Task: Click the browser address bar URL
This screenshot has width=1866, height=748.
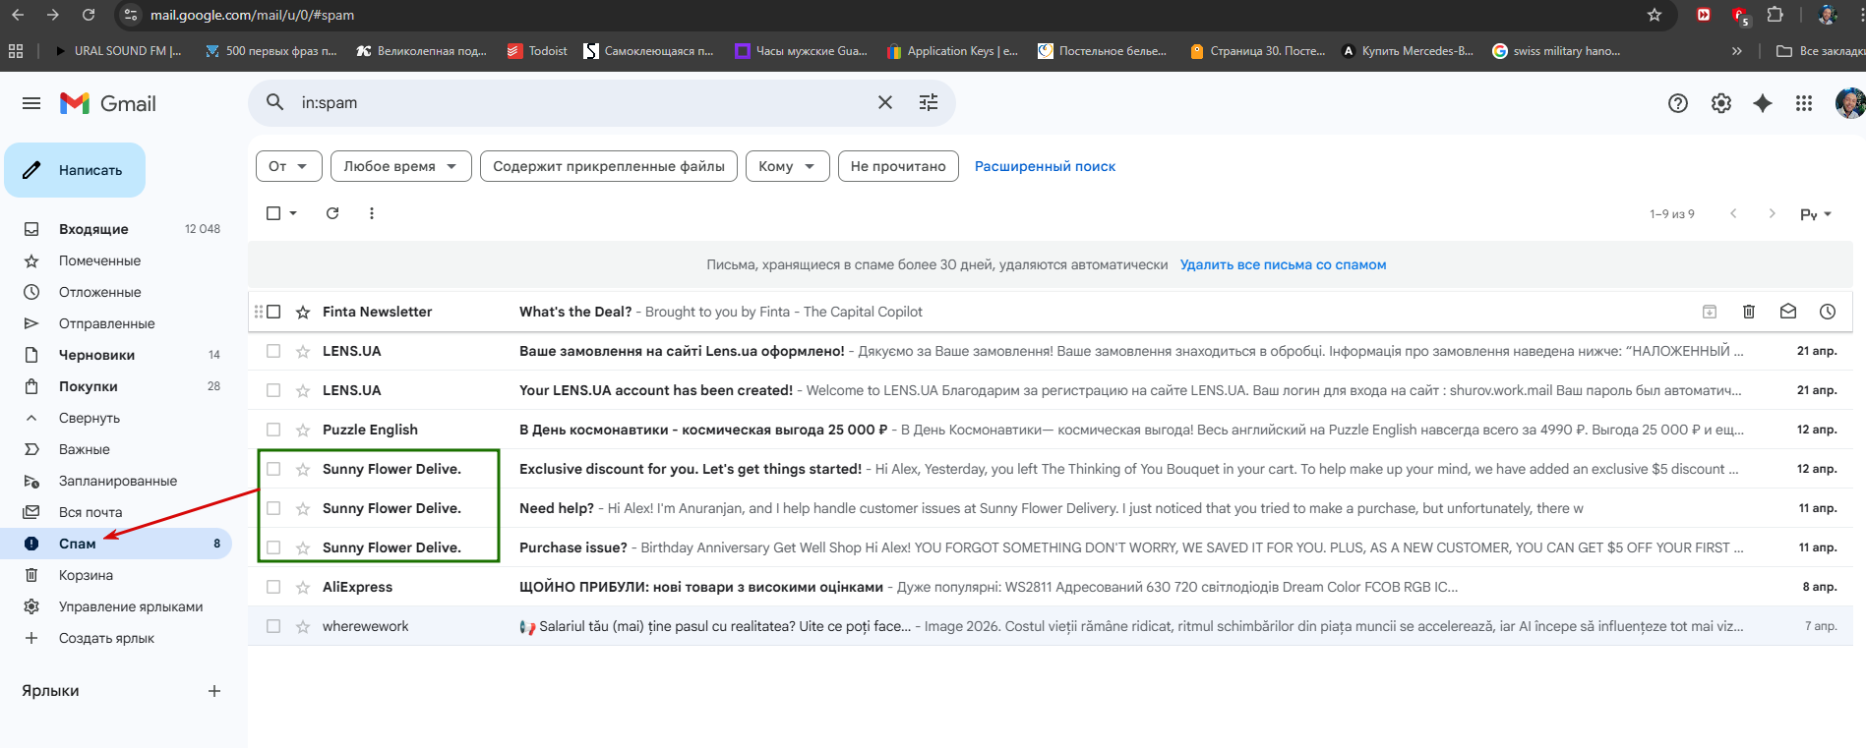Action: coord(252,15)
